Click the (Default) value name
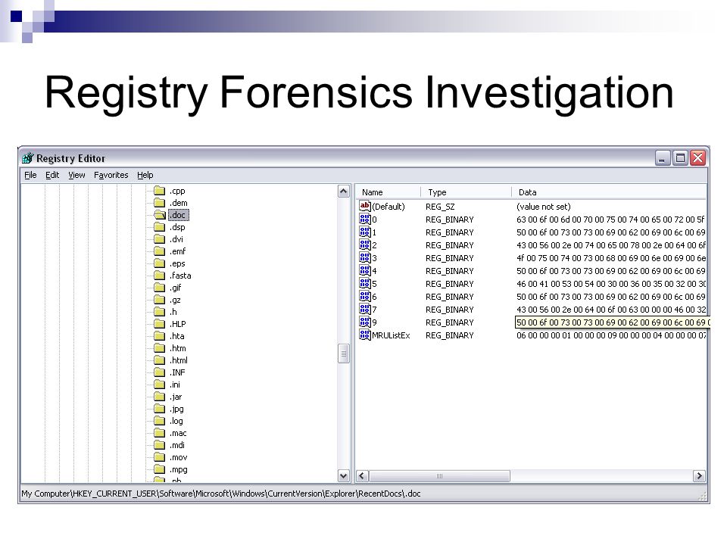Image resolution: width=727 pixels, height=545 pixels. 388,206
